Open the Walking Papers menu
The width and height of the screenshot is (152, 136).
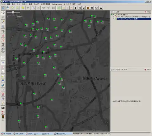(x=57, y=4)
